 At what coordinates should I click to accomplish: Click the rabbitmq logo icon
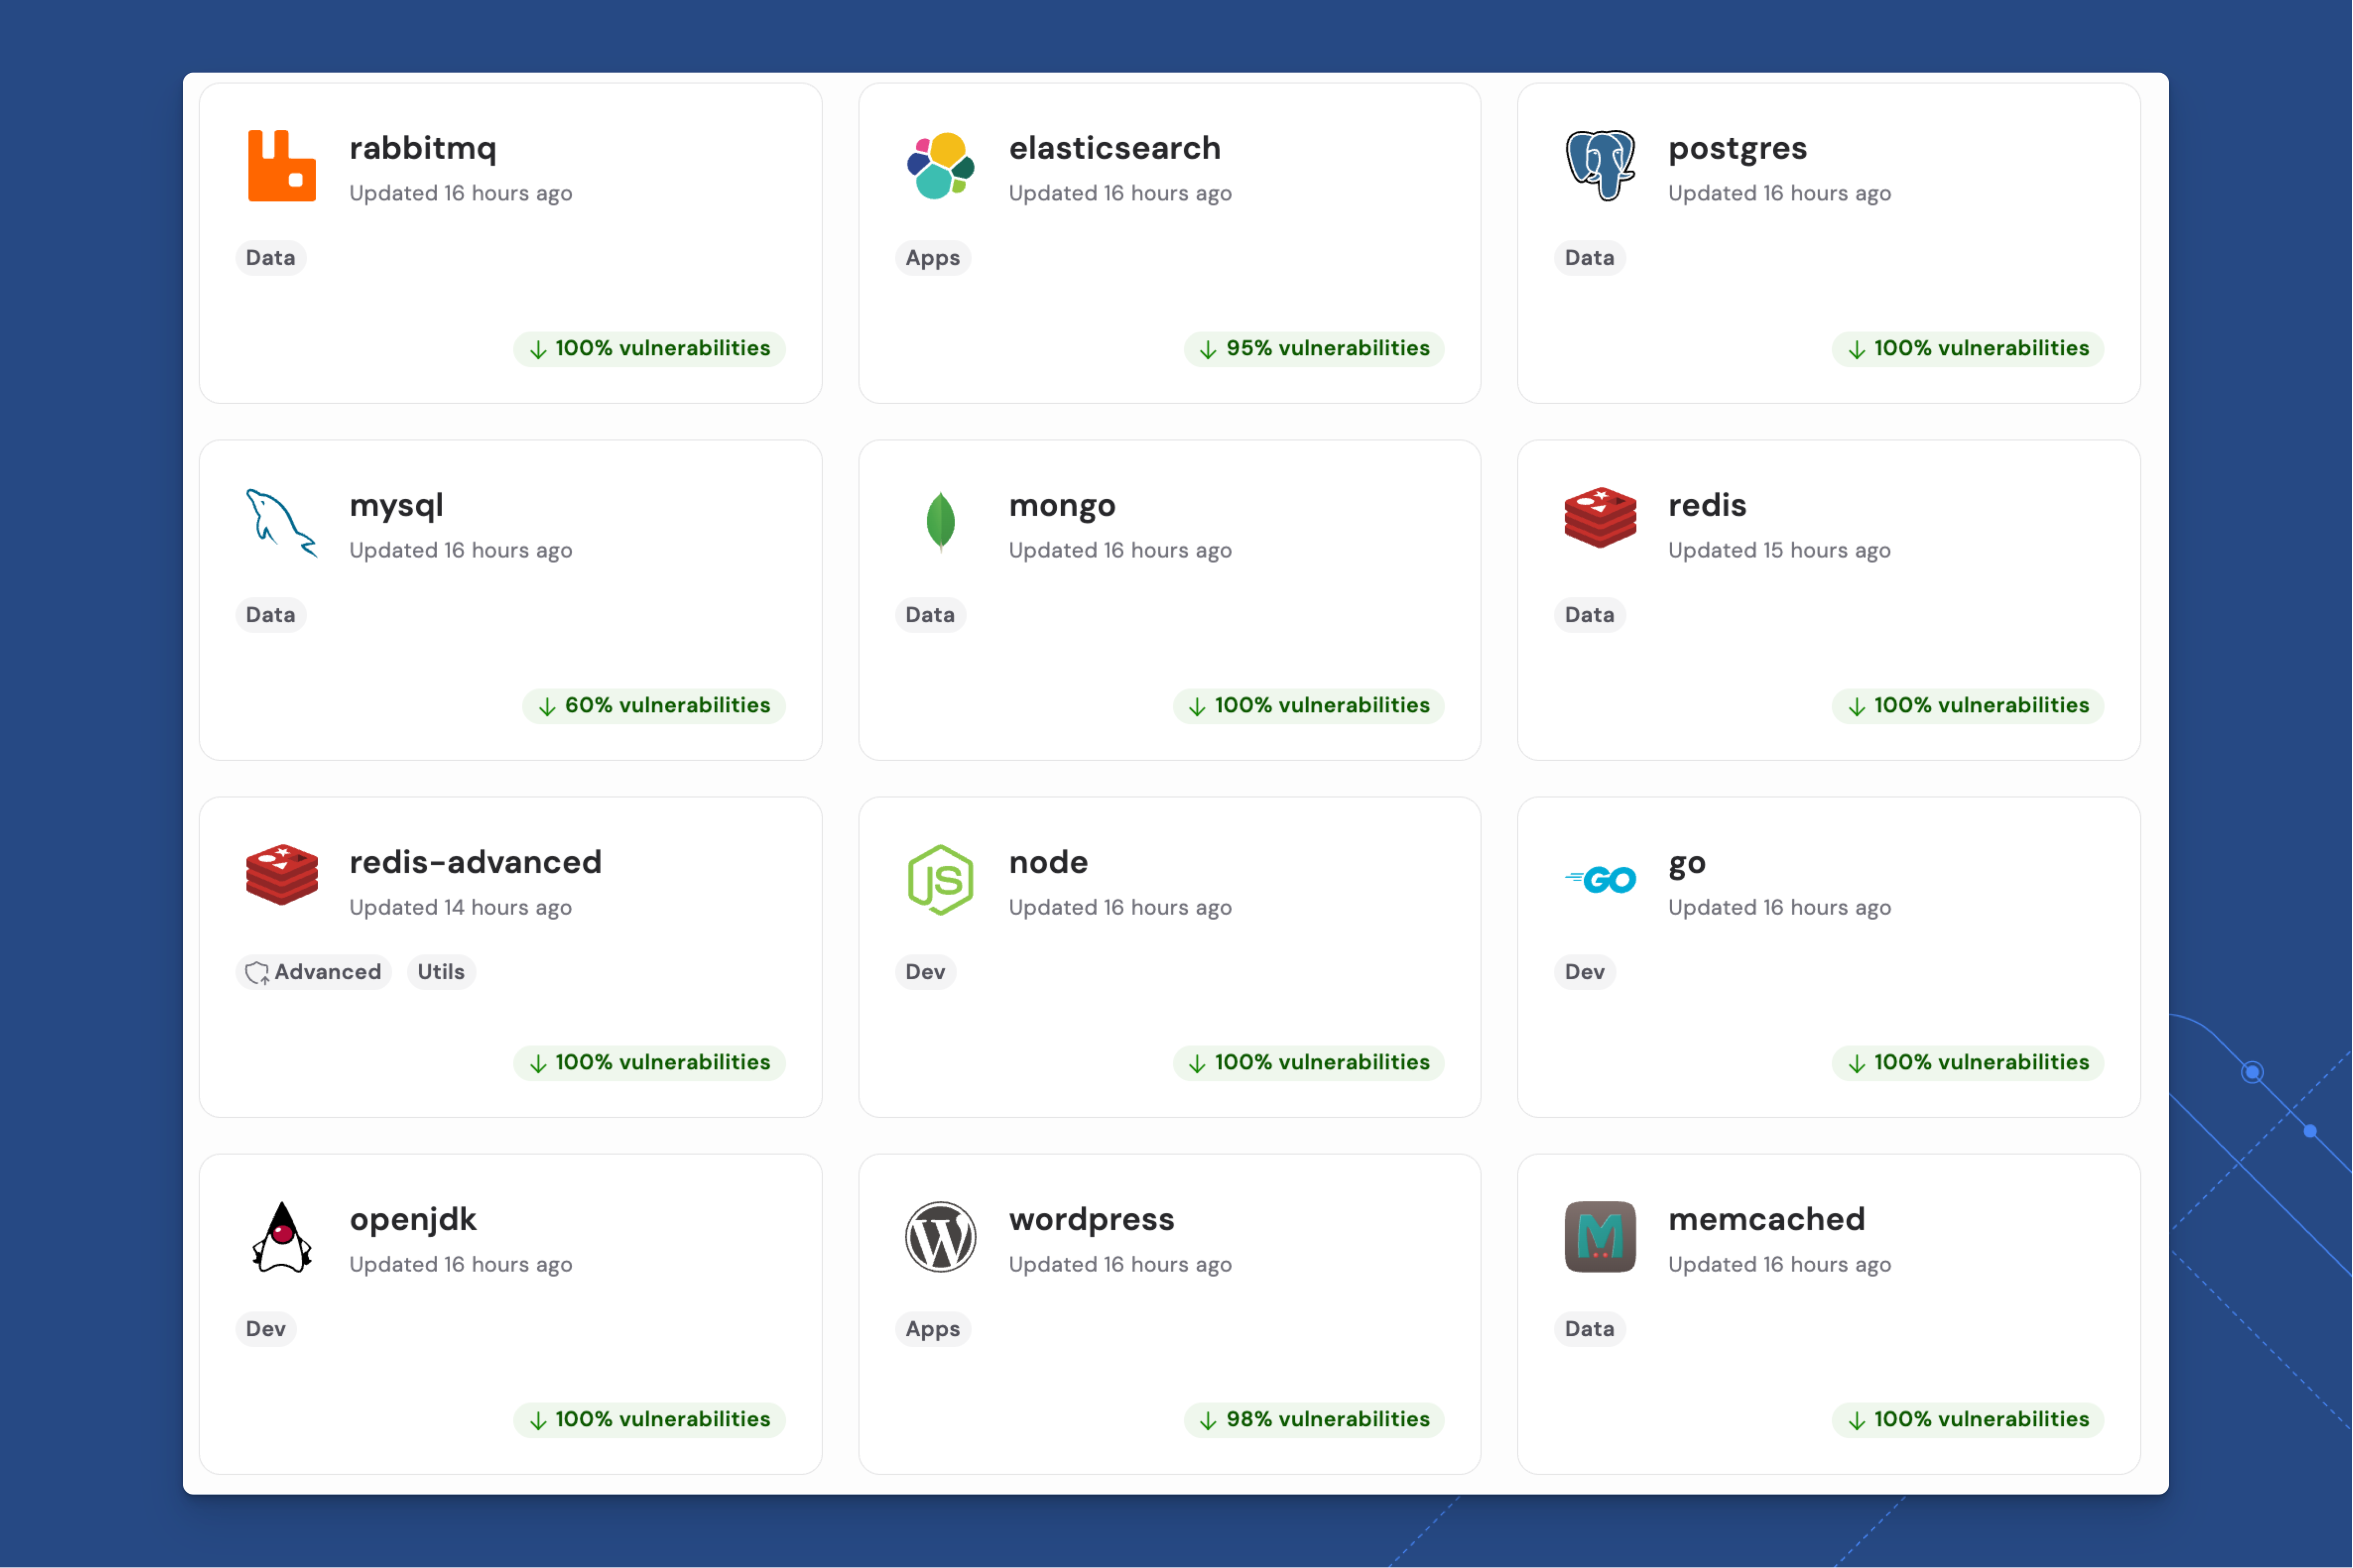click(283, 165)
